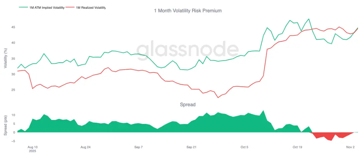Click the glassnode watermark
Image resolution: width=361 pixels, height=156 pixels.
pyautogui.click(x=188, y=49)
